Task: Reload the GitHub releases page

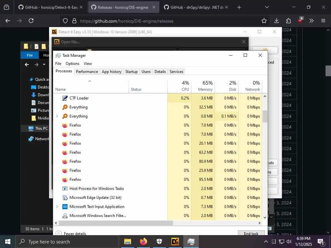Action: point(31,21)
